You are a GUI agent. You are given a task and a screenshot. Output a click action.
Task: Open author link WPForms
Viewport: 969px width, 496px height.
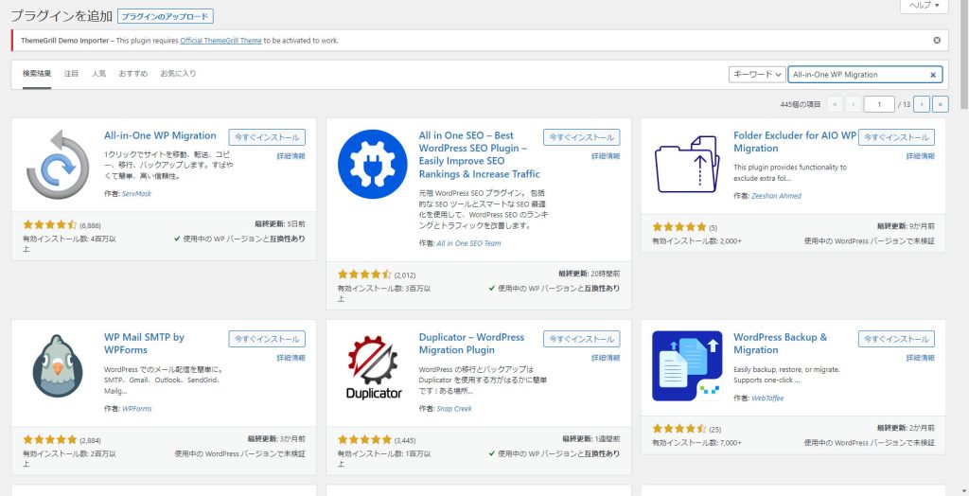[136, 409]
